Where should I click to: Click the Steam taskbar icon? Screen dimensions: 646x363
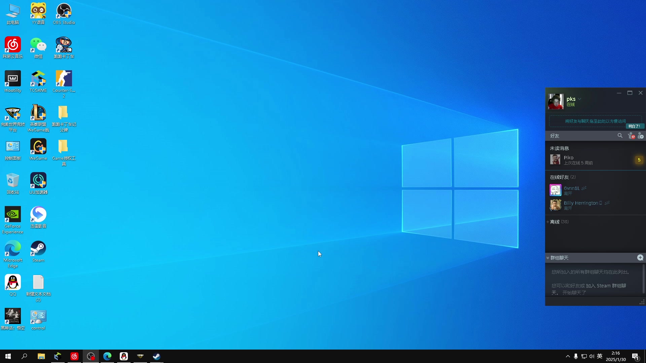(156, 356)
